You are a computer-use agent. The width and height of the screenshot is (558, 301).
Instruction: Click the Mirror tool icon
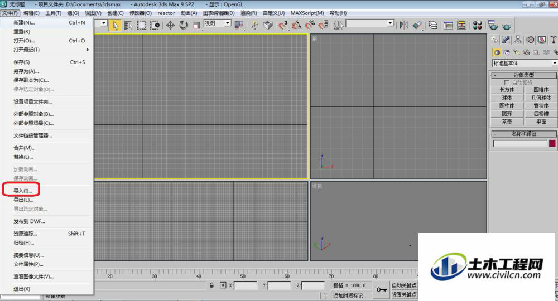(404, 25)
